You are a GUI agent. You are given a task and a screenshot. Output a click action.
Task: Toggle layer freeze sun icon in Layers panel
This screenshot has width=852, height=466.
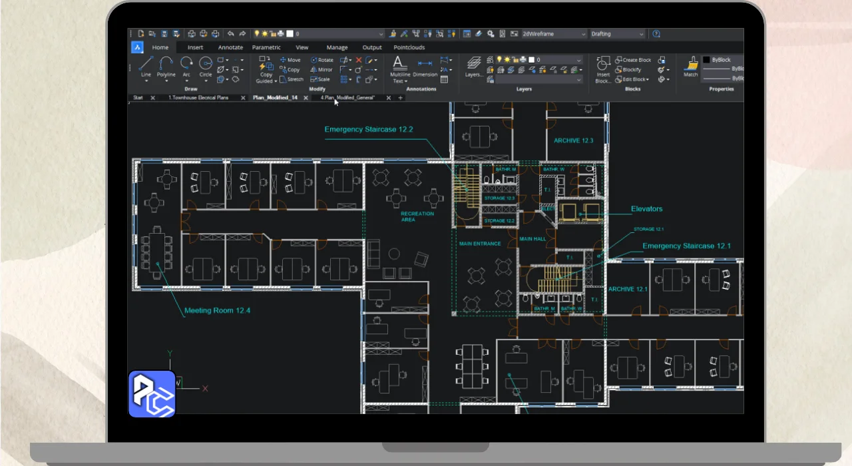pyautogui.click(x=507, y=60)
